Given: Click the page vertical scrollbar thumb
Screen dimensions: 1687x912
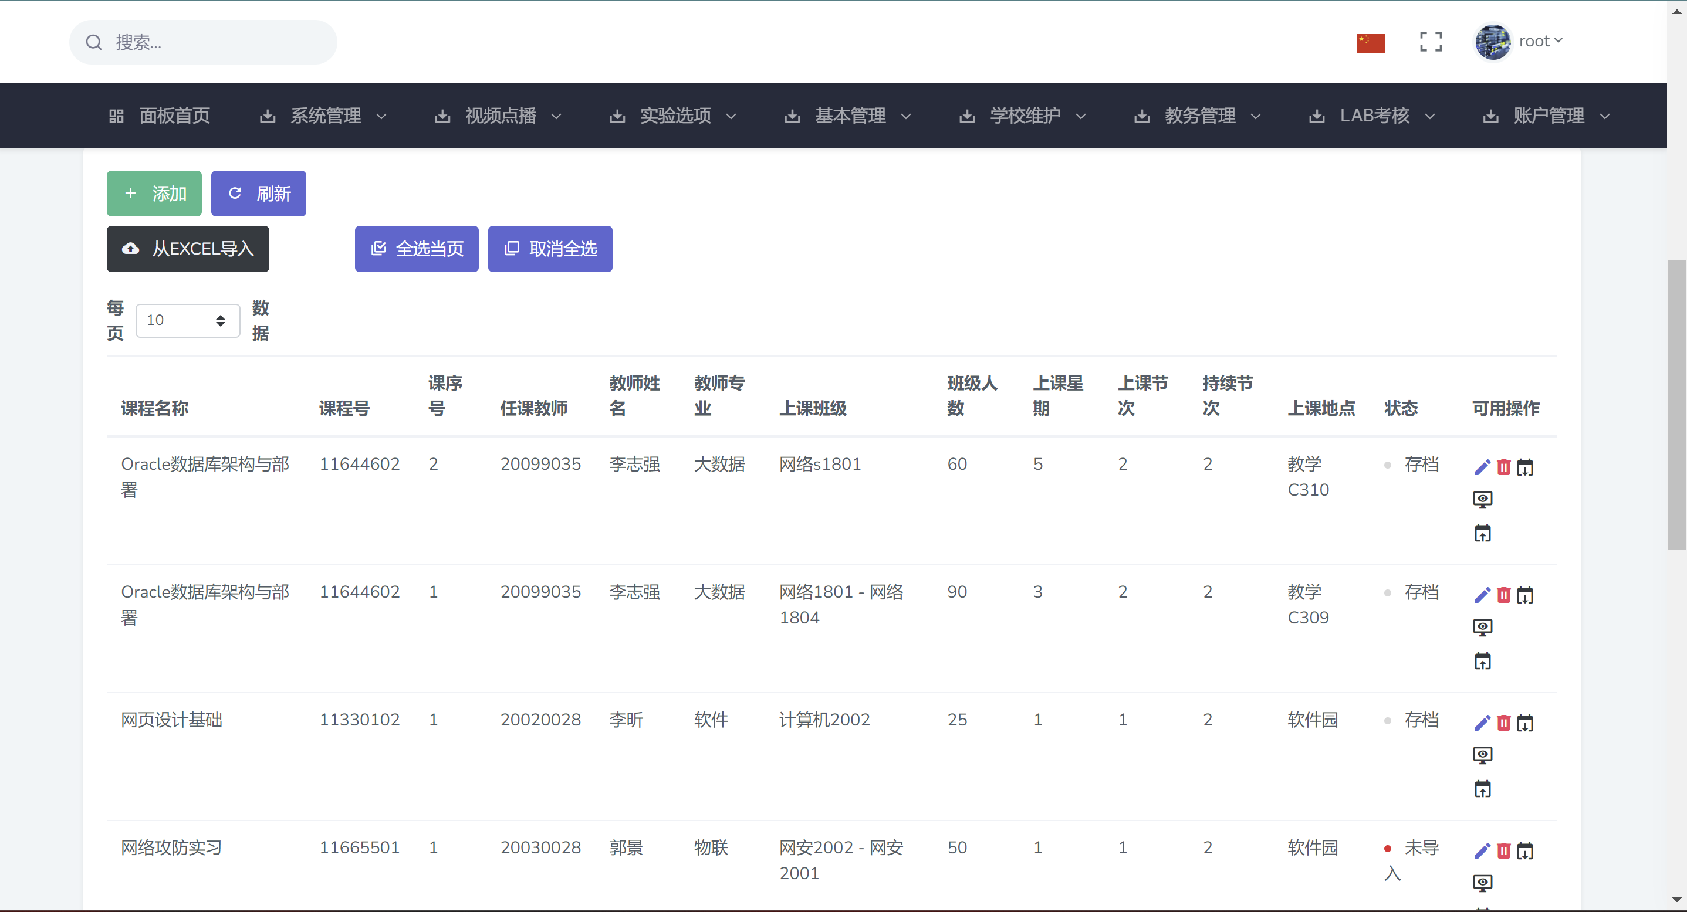Looking at the screenshot, I should (x=1676, y=404).
